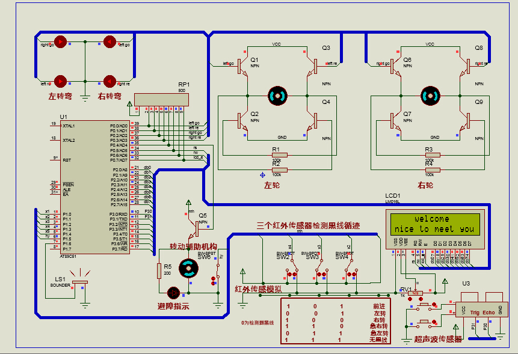Select resistor R1 100k
518x354 pixels.
click(x=280, y=155)
